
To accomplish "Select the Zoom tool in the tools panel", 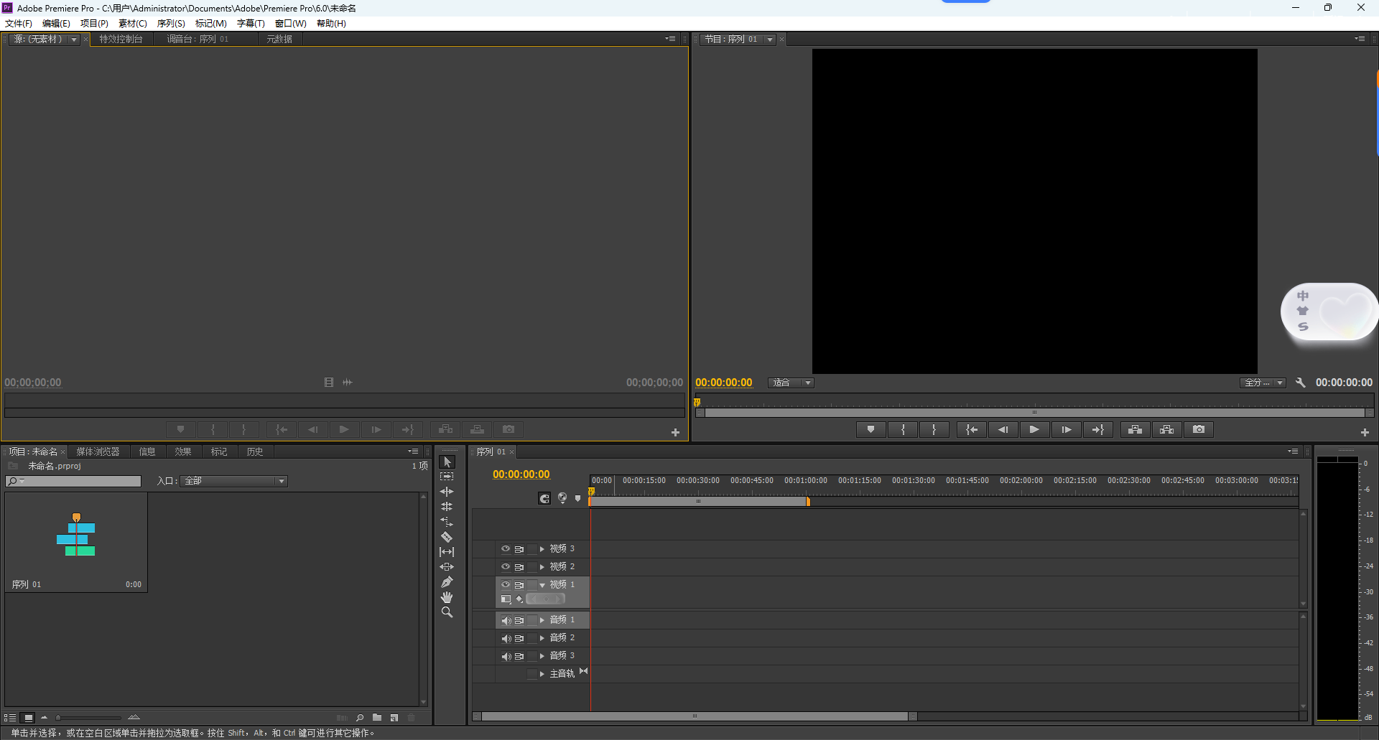I will [447, 612].
